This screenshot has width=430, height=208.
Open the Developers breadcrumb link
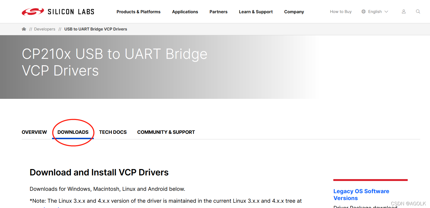tap(45, 29)
